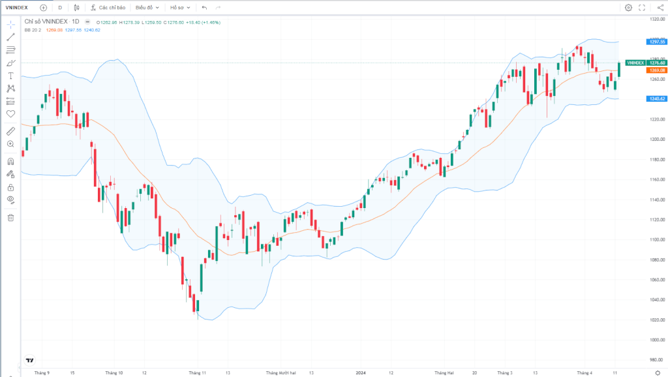The height and width of the screenshot is (377, 668).
Task: Open the candlestick chart type selector
Action: [77, 8]
